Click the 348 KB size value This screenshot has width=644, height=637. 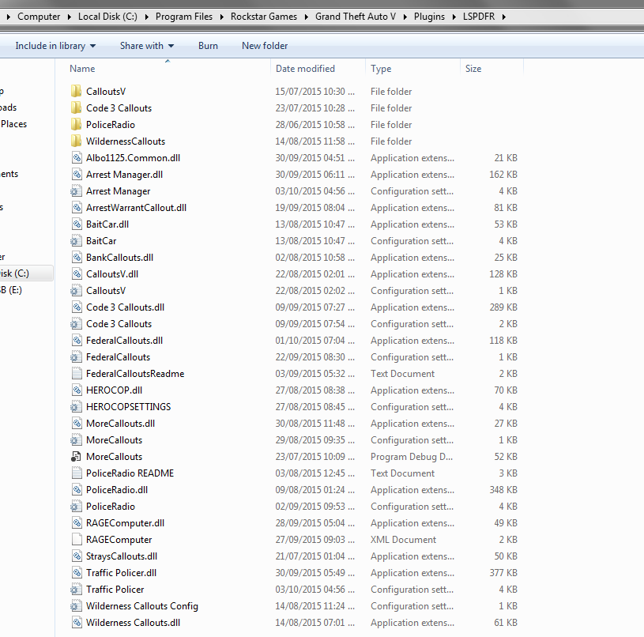pyautogui.click(x=503, y=489)
